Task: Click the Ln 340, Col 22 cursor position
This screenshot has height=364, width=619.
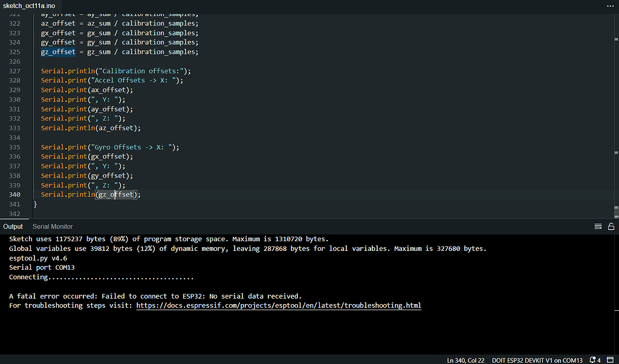Action: pos(465,360)
